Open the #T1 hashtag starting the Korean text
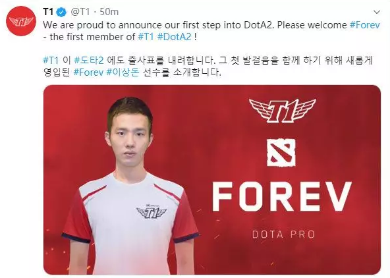The image size is (390, 278). (51, 61)
